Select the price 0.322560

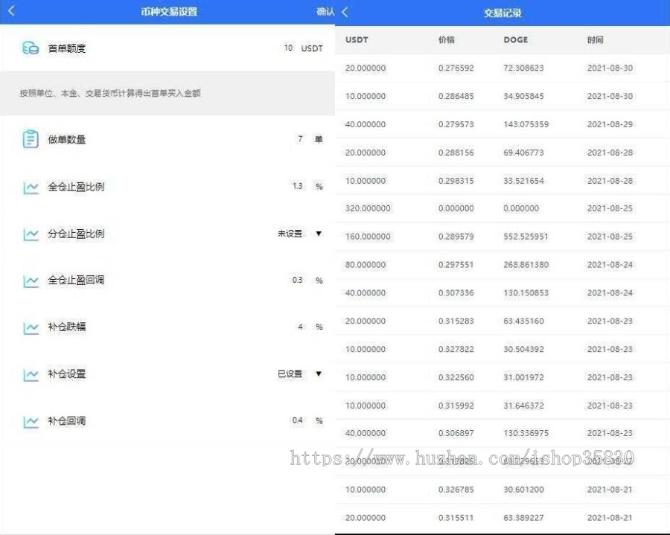(x=456, y=377)
